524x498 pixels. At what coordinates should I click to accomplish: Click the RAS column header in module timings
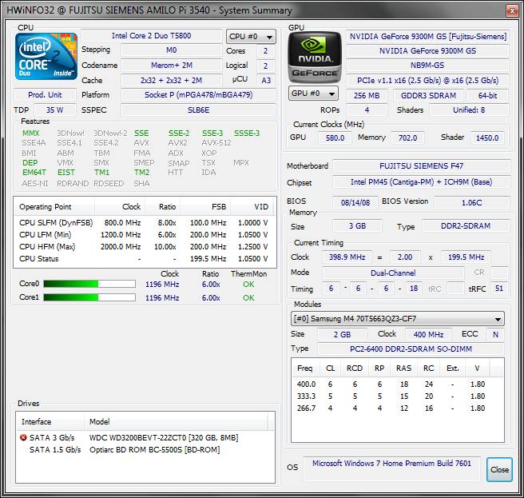point(403,369)
